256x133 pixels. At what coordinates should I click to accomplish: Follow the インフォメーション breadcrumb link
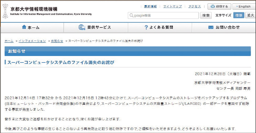tap(32, 41)
